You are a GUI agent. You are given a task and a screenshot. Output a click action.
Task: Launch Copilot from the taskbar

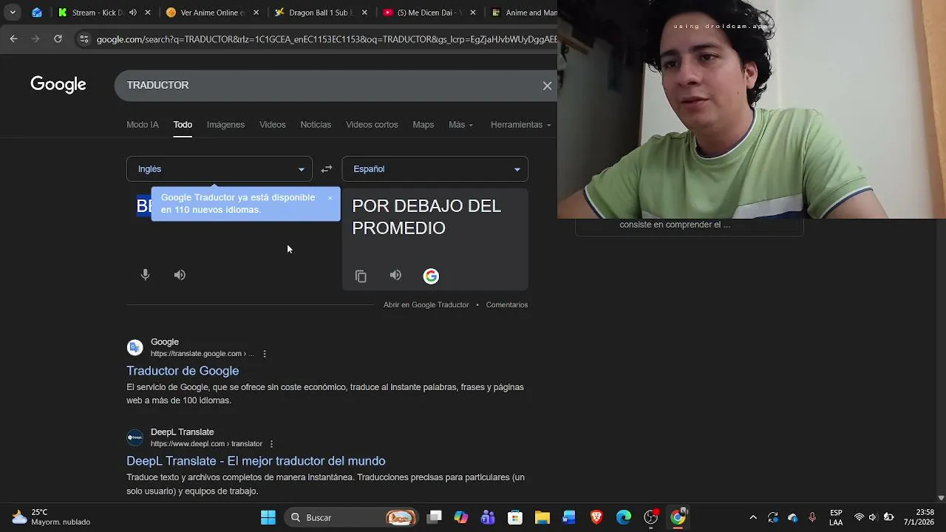[461, 517]
